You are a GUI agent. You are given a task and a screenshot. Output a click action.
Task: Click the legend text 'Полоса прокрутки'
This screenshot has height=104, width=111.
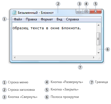65,97
